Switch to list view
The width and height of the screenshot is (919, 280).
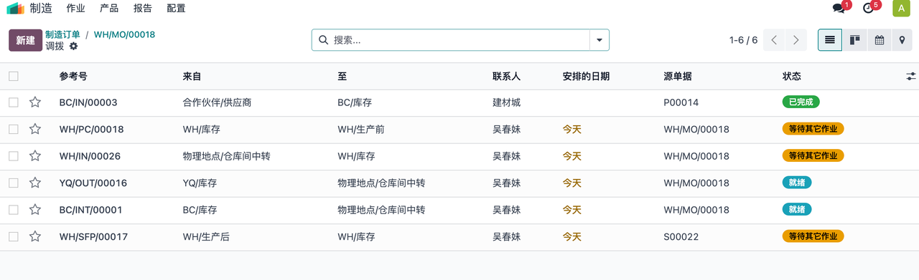[830, 40]
